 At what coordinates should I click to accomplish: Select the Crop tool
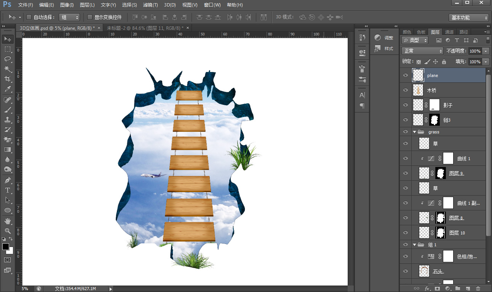[x=8, y=79]
